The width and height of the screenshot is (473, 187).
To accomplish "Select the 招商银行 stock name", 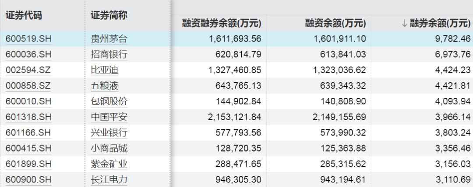I will point(109,55).
